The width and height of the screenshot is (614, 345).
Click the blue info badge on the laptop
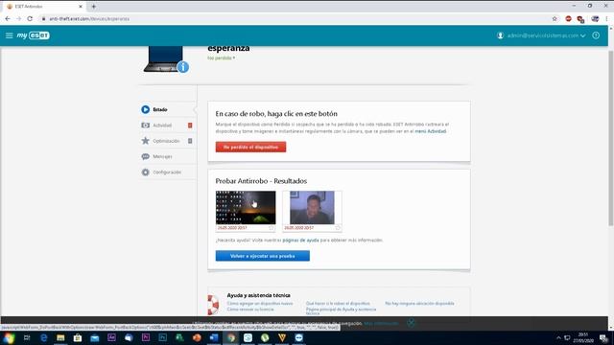tap(183, 67)
